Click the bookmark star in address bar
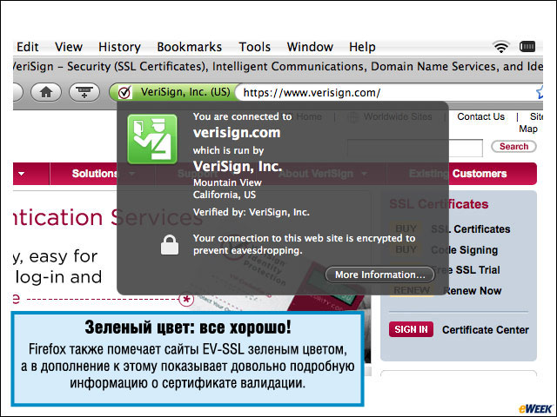 pos(540,93)
